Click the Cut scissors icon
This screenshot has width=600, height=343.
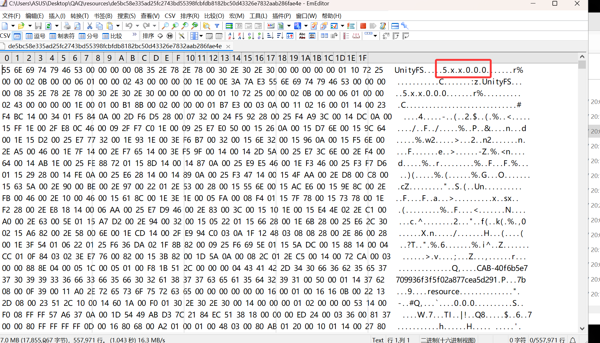click(x=90, y=26)
